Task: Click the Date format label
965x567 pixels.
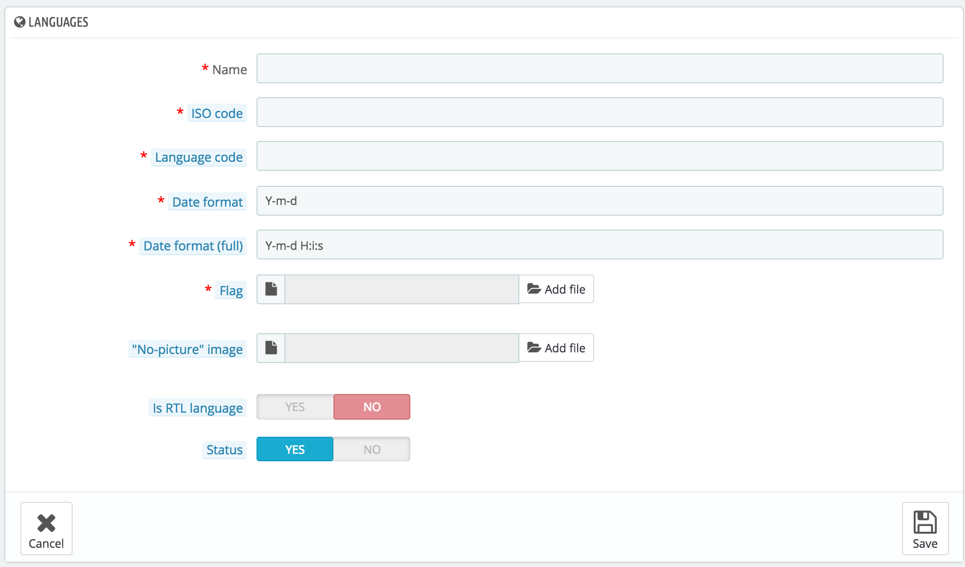Action: pyautogui.click(x=207, y=202)
